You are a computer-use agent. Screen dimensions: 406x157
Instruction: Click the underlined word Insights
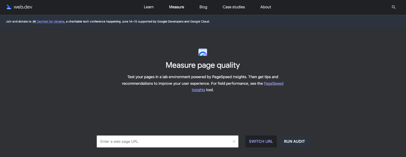tap(198, 90)
